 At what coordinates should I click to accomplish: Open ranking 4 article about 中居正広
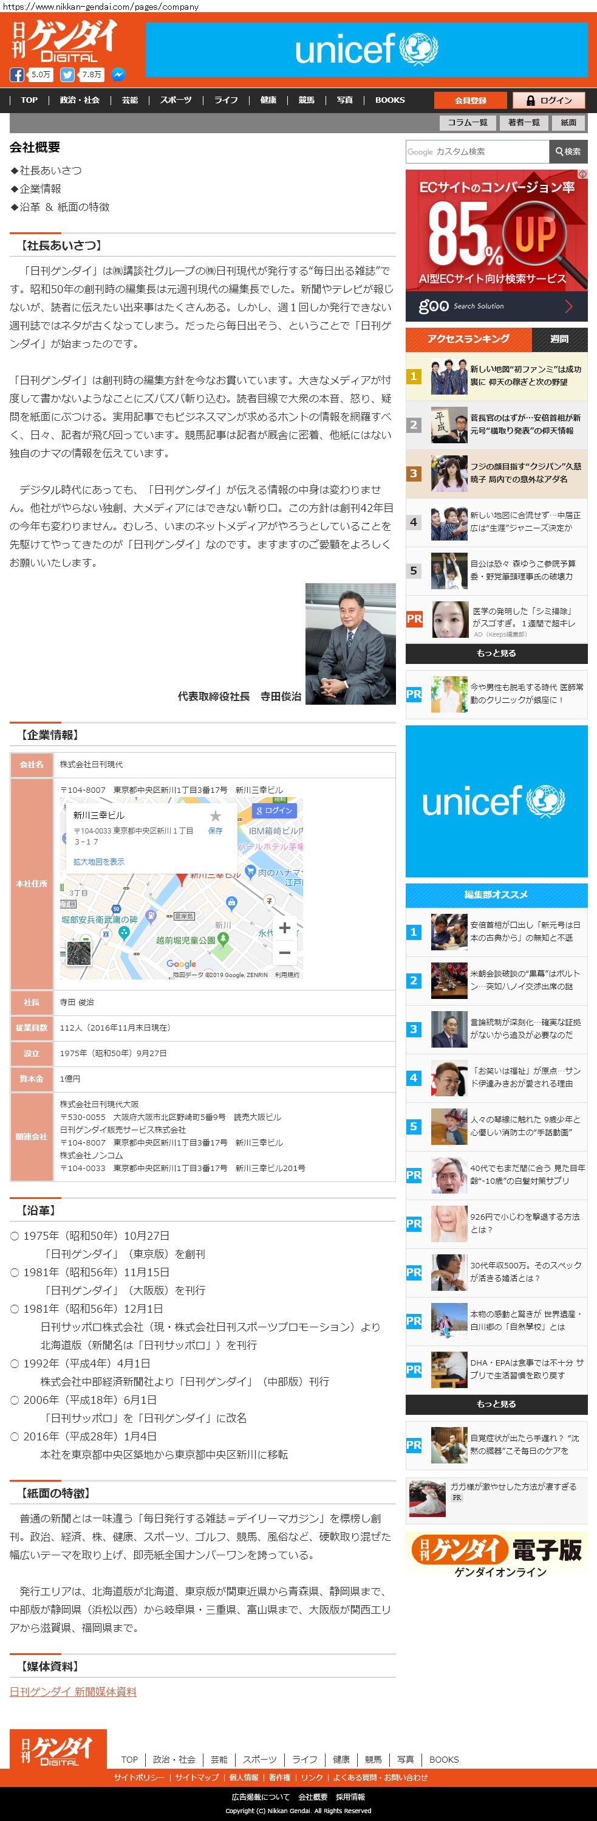coord(497,522)
